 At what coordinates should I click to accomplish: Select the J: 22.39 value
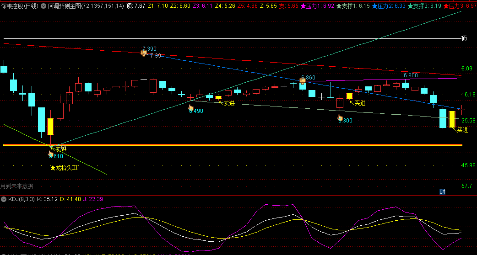pos(93,199)
